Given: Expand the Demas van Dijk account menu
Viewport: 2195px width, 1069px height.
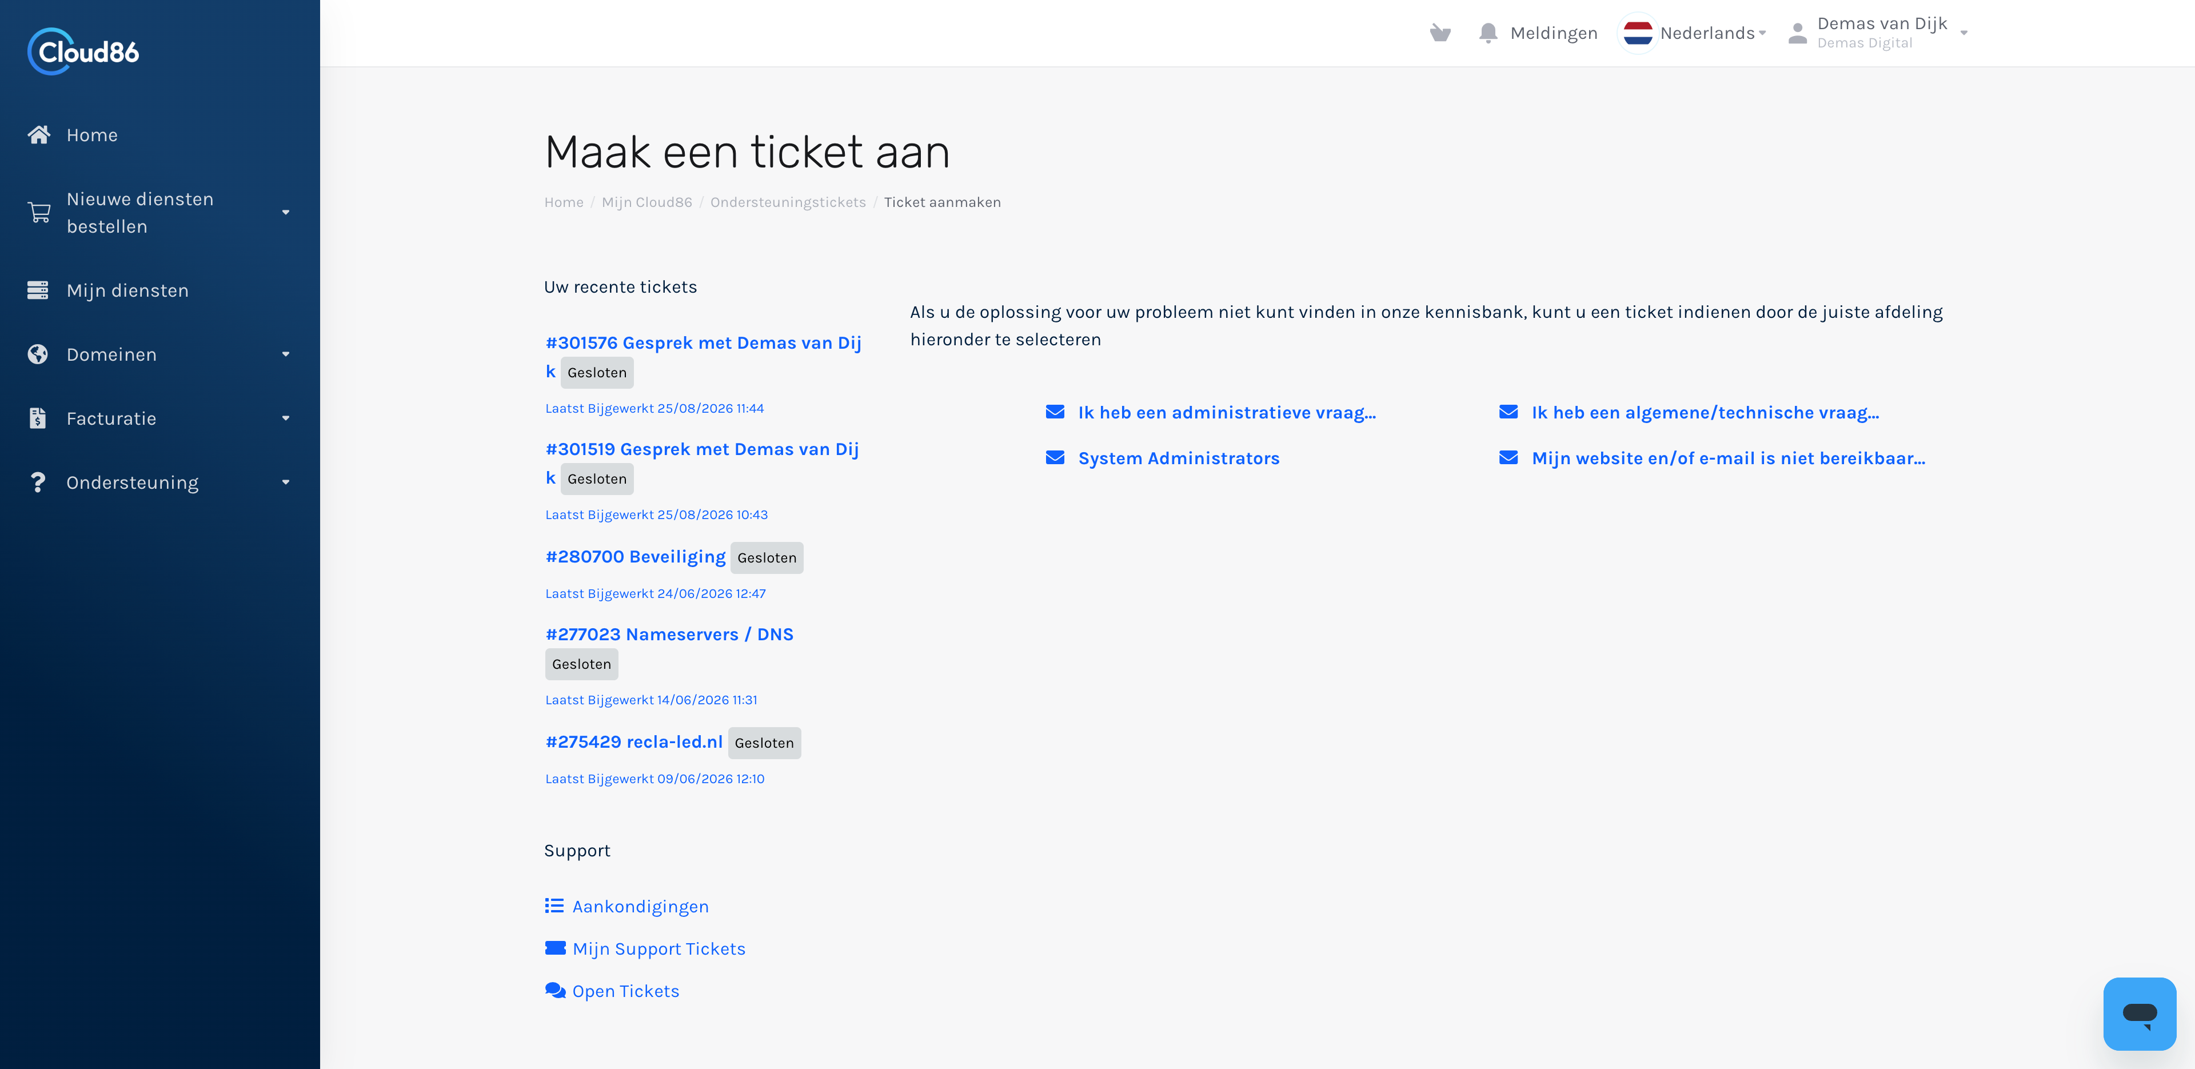Looking at the screenshot, I should click(1890, 33).
